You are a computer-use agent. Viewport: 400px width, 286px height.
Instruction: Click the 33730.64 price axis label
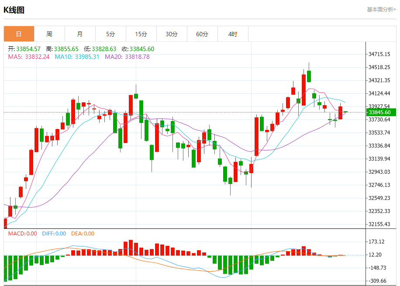[x=379, y=119]
